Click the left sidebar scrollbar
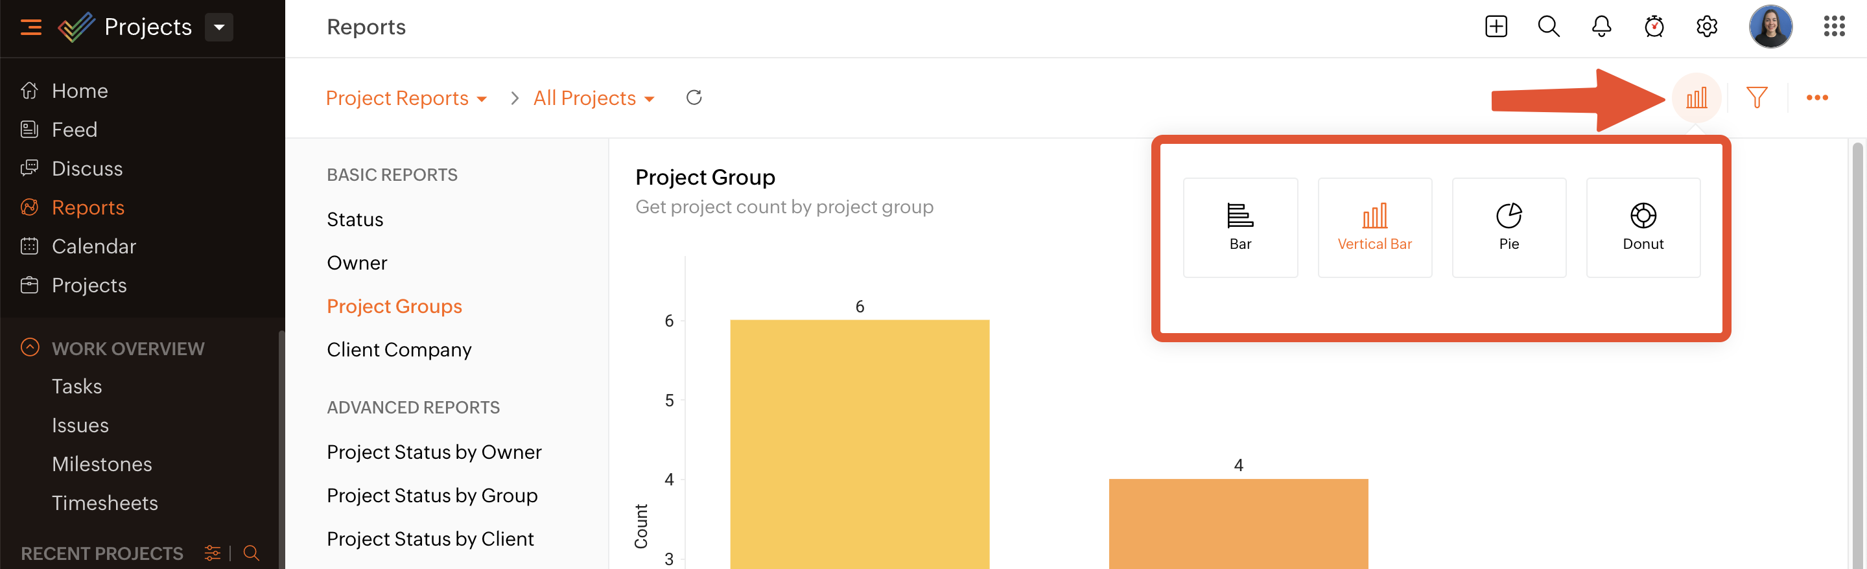The width and height of the screenshot is (1867, 569). coord(281,449)
